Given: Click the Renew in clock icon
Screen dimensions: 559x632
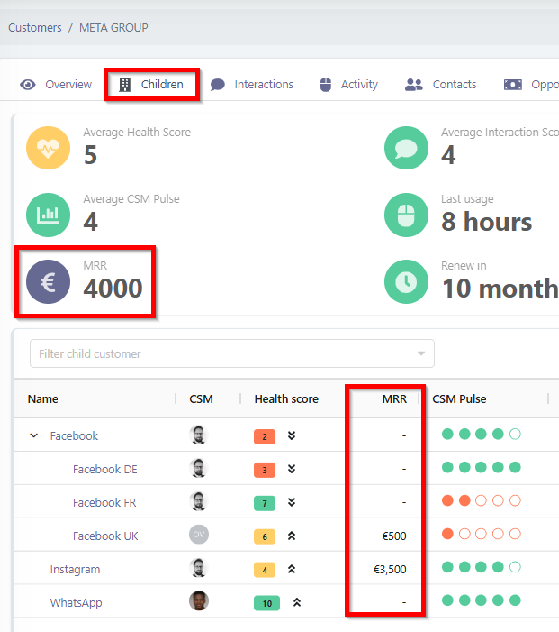Looking at the screenshot, I should 407,281.
